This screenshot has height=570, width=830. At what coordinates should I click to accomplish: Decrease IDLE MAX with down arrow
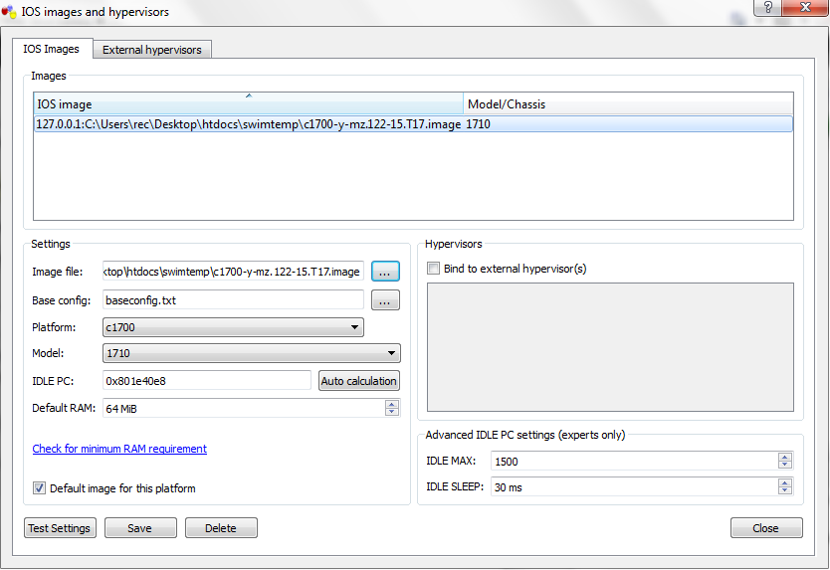[x=785, y=465]
